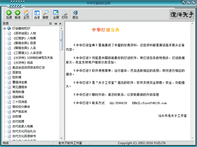This screenshot has height=147, width=197.
Task: Click the QQ:3596439 contact text
Action: (x=118, y=103)
